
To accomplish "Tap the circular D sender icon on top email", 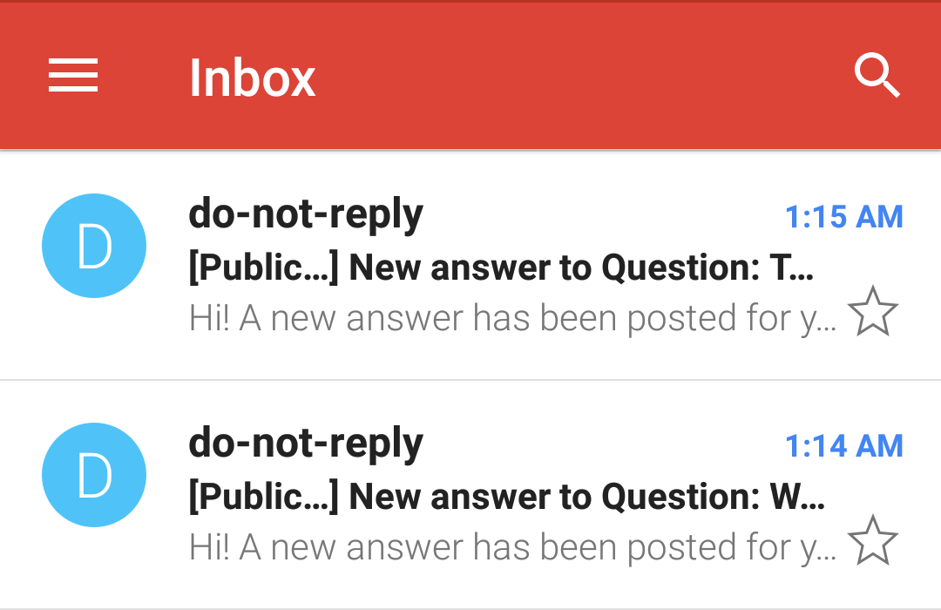I will [x=93, y=245].
